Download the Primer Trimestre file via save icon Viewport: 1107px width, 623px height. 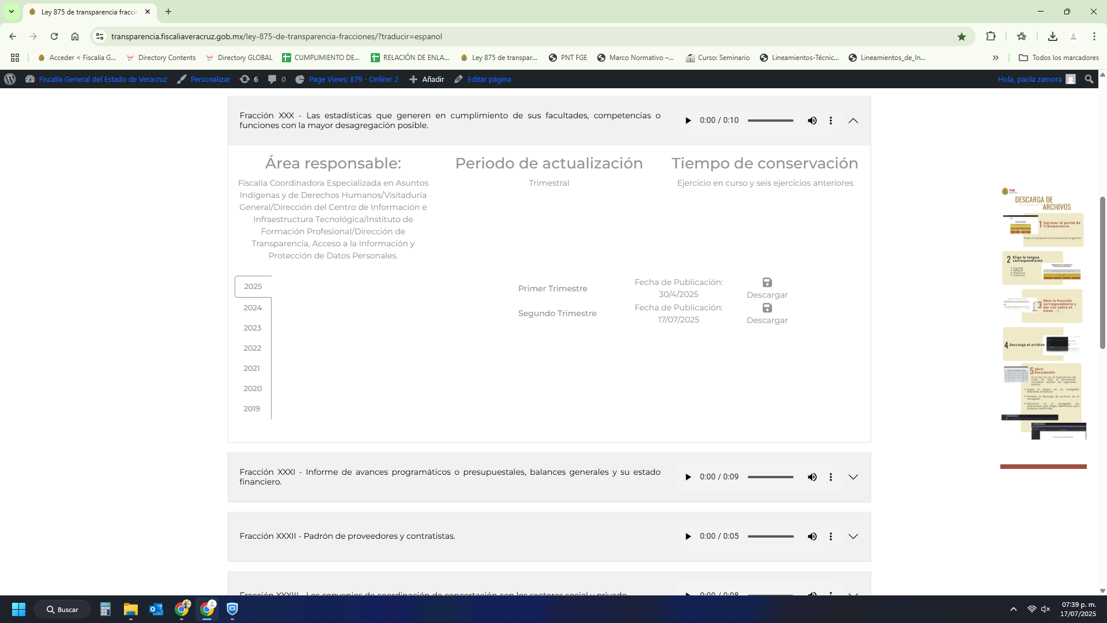tap(767, 283)
